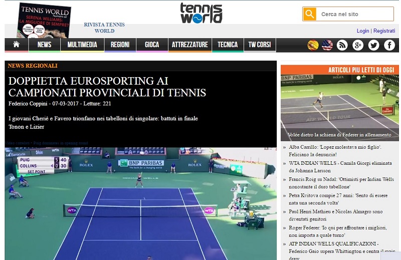Go to the home page icon
Screen dimensions: 401x260
[x=17, y=45]
